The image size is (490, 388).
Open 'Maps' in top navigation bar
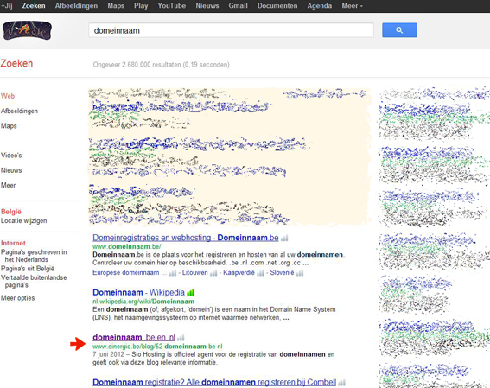coord(116,6)
